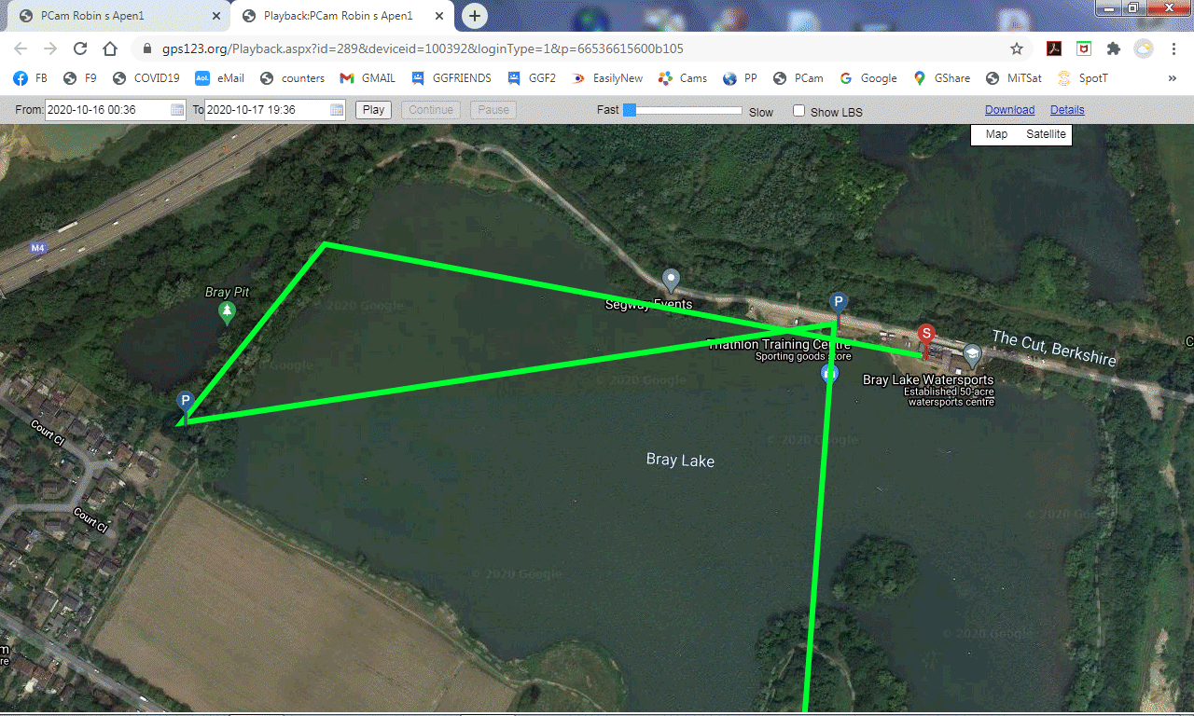Open the COVID19 bookmark

click(156, 78)
